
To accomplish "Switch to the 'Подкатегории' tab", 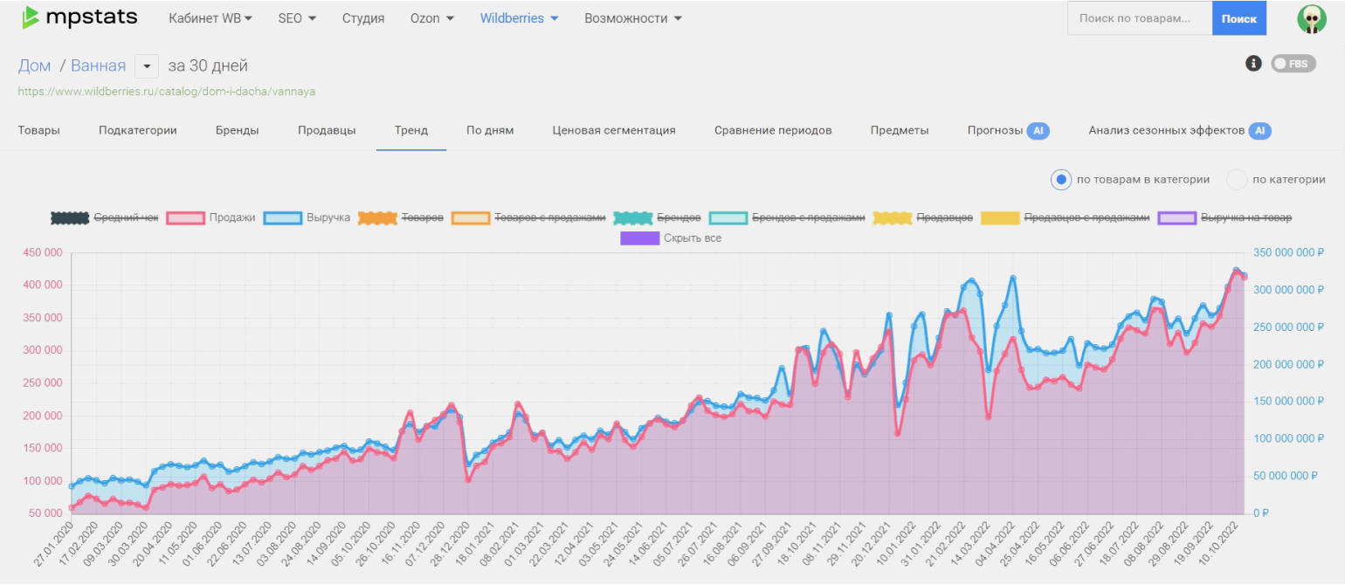I will [138, 130].
